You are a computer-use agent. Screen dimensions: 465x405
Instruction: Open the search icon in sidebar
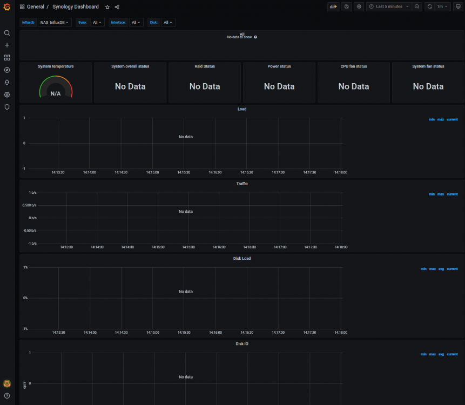click(x=7, y=33)
